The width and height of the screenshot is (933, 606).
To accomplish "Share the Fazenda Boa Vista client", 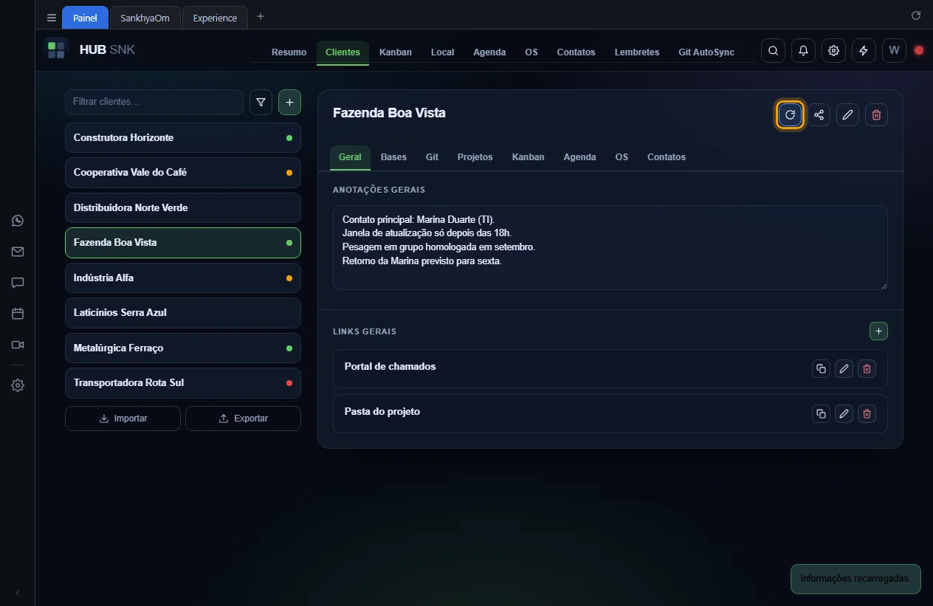I will tap(819, 114).
